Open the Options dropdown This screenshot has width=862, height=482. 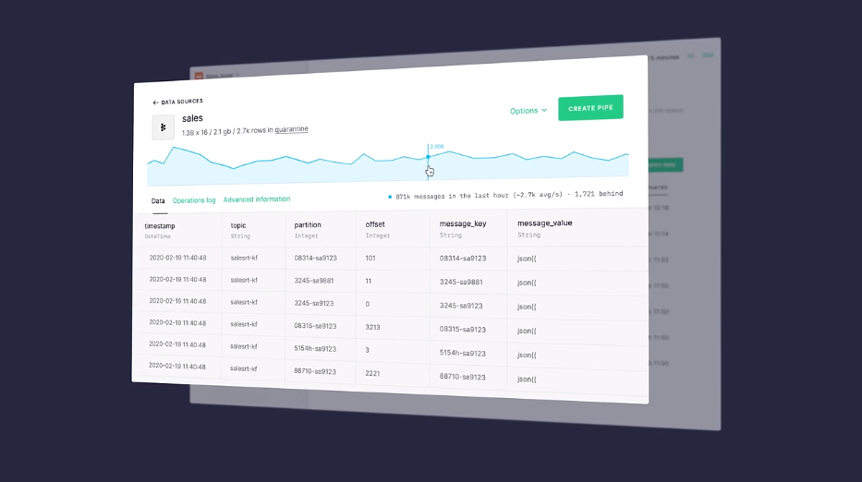pyautogui.click(x=528, y=111)
